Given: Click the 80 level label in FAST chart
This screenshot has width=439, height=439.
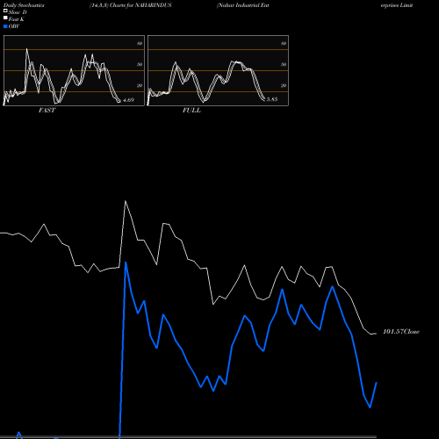Looking at the screenshot, I should pos(140,44).
